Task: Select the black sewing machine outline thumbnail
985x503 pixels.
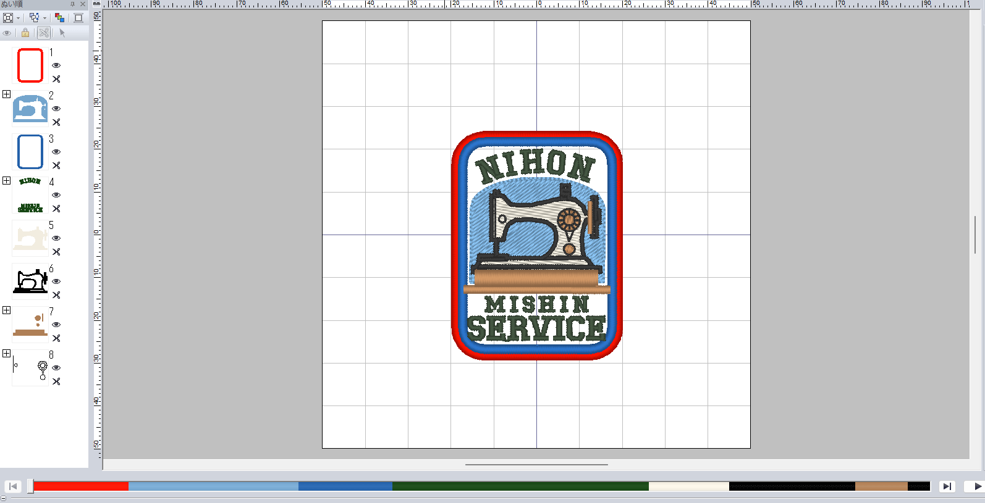Action: tap(30, 281)
